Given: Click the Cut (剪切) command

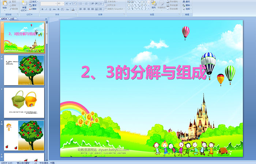Looking at the screenshot, I should [13, 1].
